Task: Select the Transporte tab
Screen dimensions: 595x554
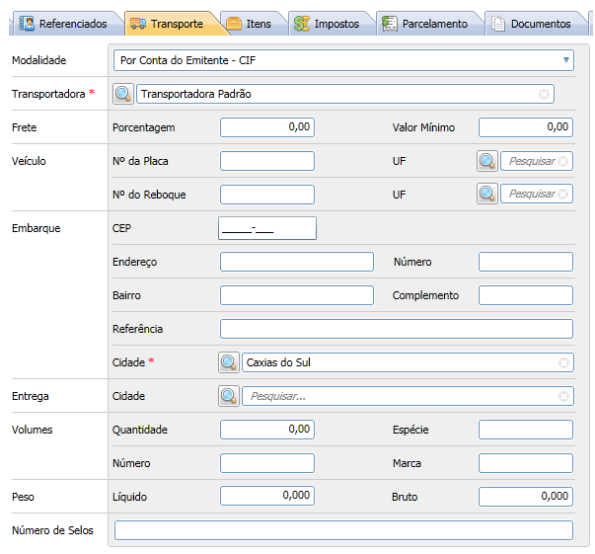Action: pos(171,24)
